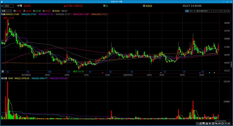Click the print icon in bottom toolbar
Screen dimensions: 233x126
[207, 123]
